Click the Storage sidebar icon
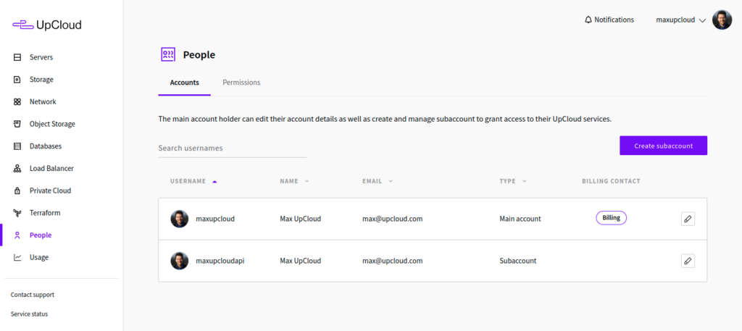The image size is (742, 331). (17, 80)
